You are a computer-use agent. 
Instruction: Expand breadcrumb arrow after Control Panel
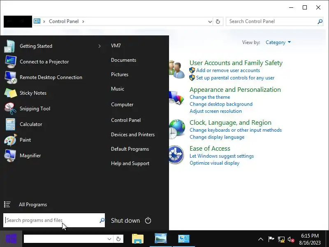point(83,21)
